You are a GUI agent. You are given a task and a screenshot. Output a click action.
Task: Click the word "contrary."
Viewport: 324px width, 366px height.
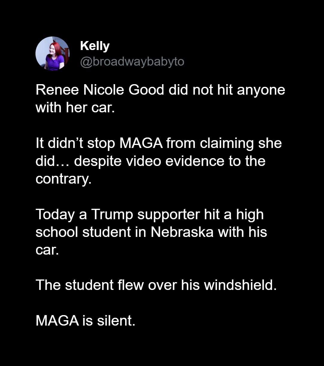[x=63, y=179]
